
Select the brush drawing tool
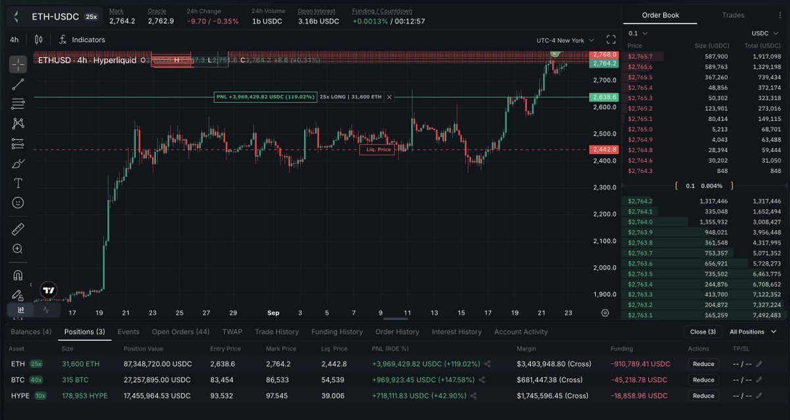click(x=18, y=163)
